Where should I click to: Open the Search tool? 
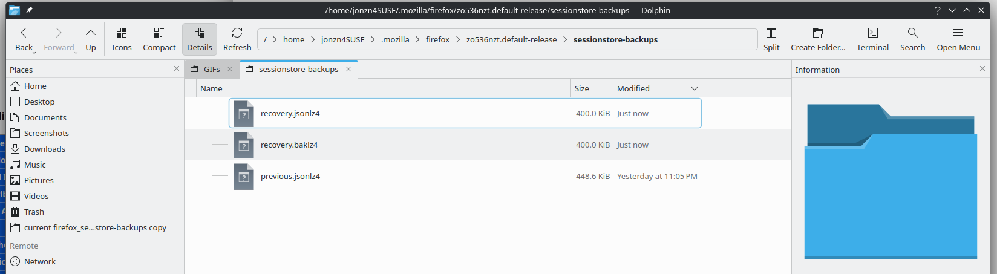click(x=912, y=39)
